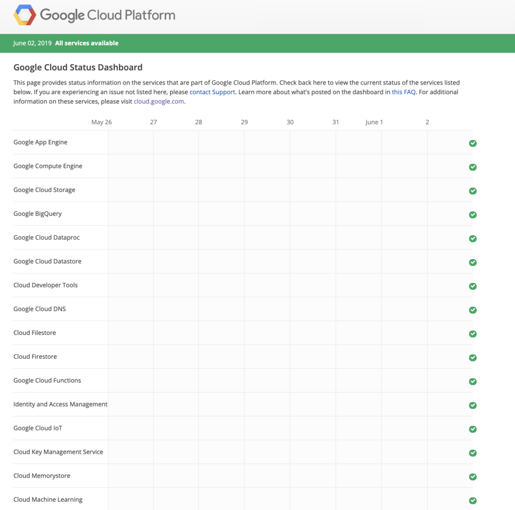515x510 pixels.
Task: Click the 'June 02, 2019' date in banner
Action: tap(32, 43)
